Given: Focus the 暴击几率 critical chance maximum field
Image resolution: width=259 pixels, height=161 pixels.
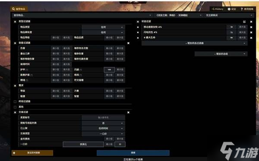Looking at the screenshot, I should click(66, 54).
